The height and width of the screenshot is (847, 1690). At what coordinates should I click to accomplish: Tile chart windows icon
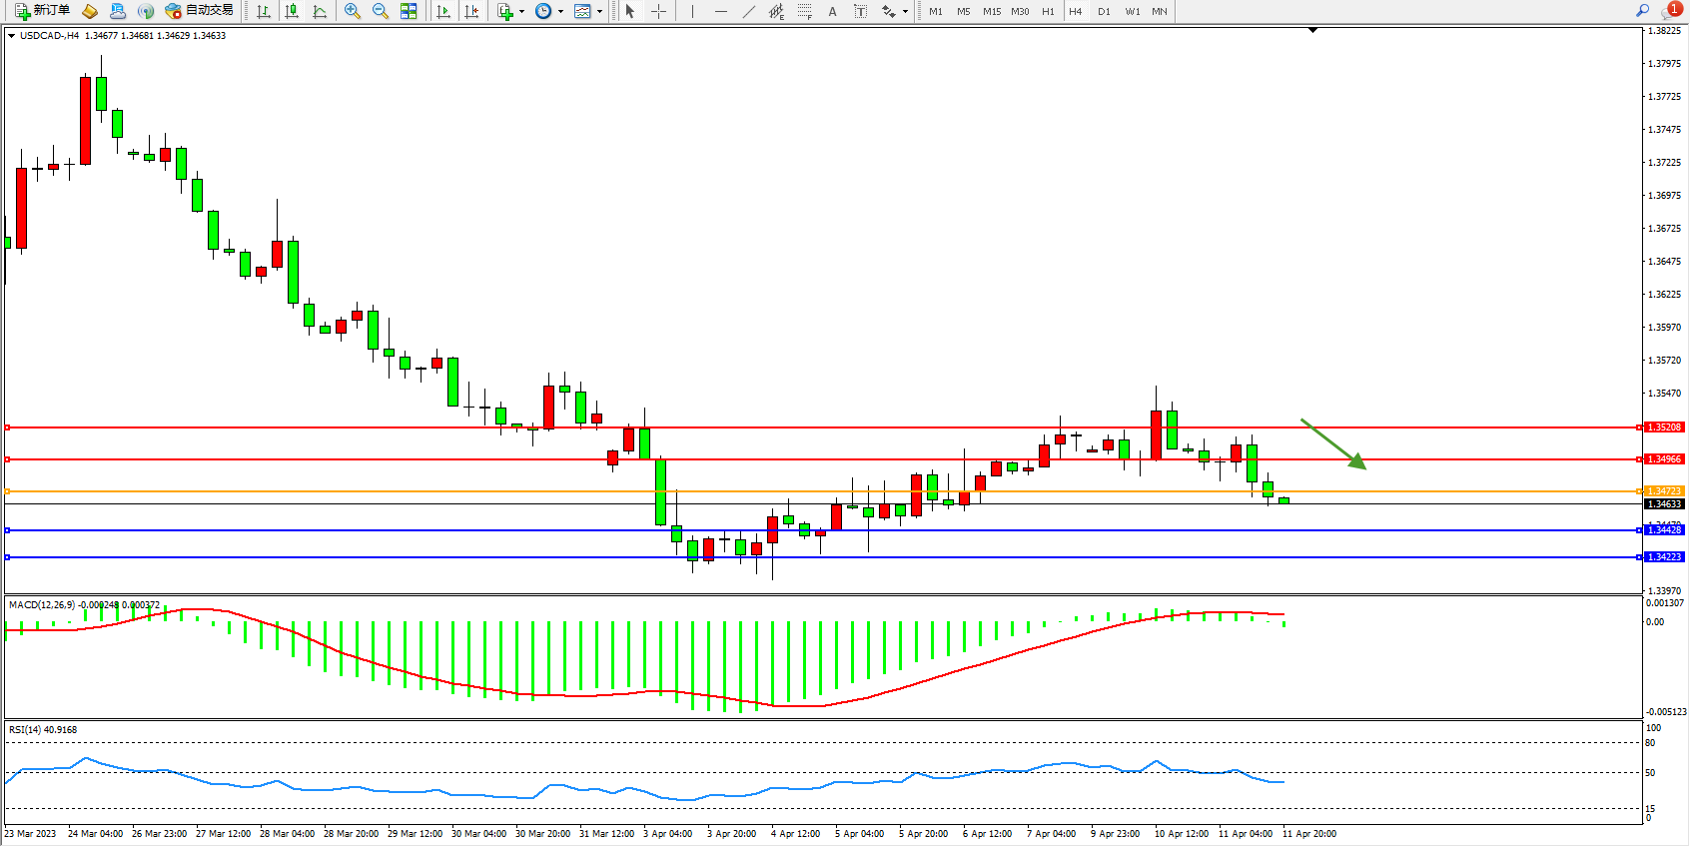point(409,11)
